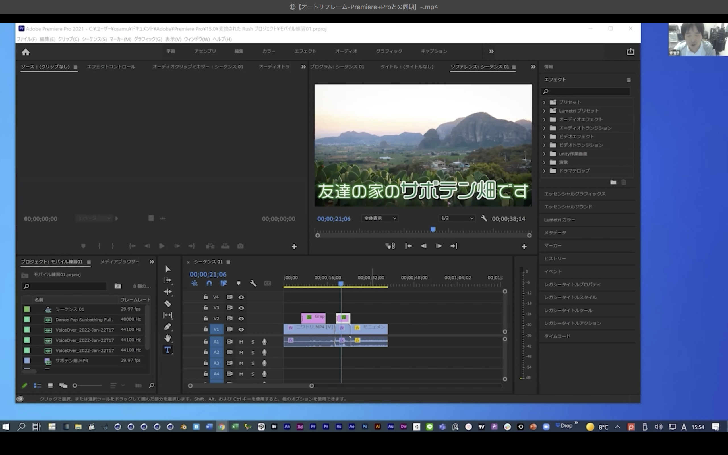Viewport: 728px width, 455px height.
Task: Switch to オーディオ workspace
Action: [x=346, y=51]
